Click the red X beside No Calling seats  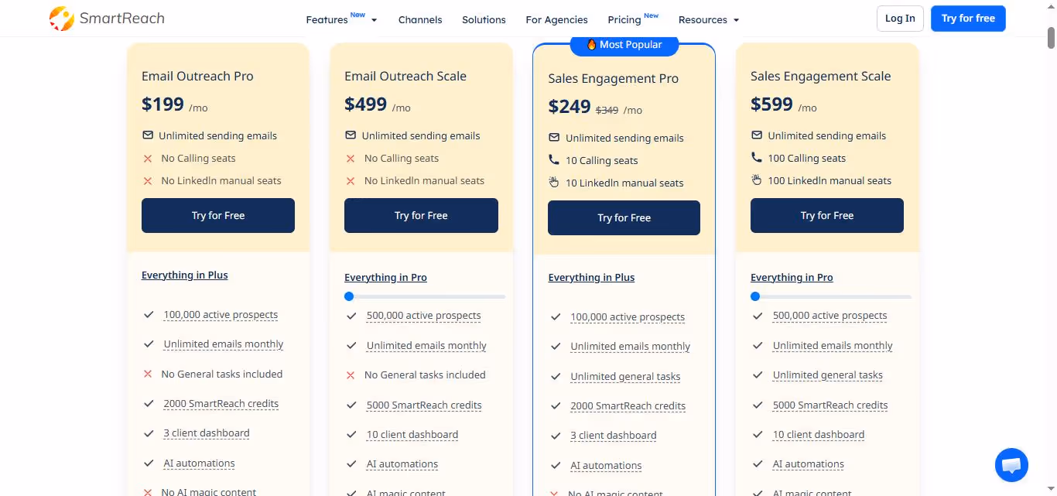[x=148, y=158]
